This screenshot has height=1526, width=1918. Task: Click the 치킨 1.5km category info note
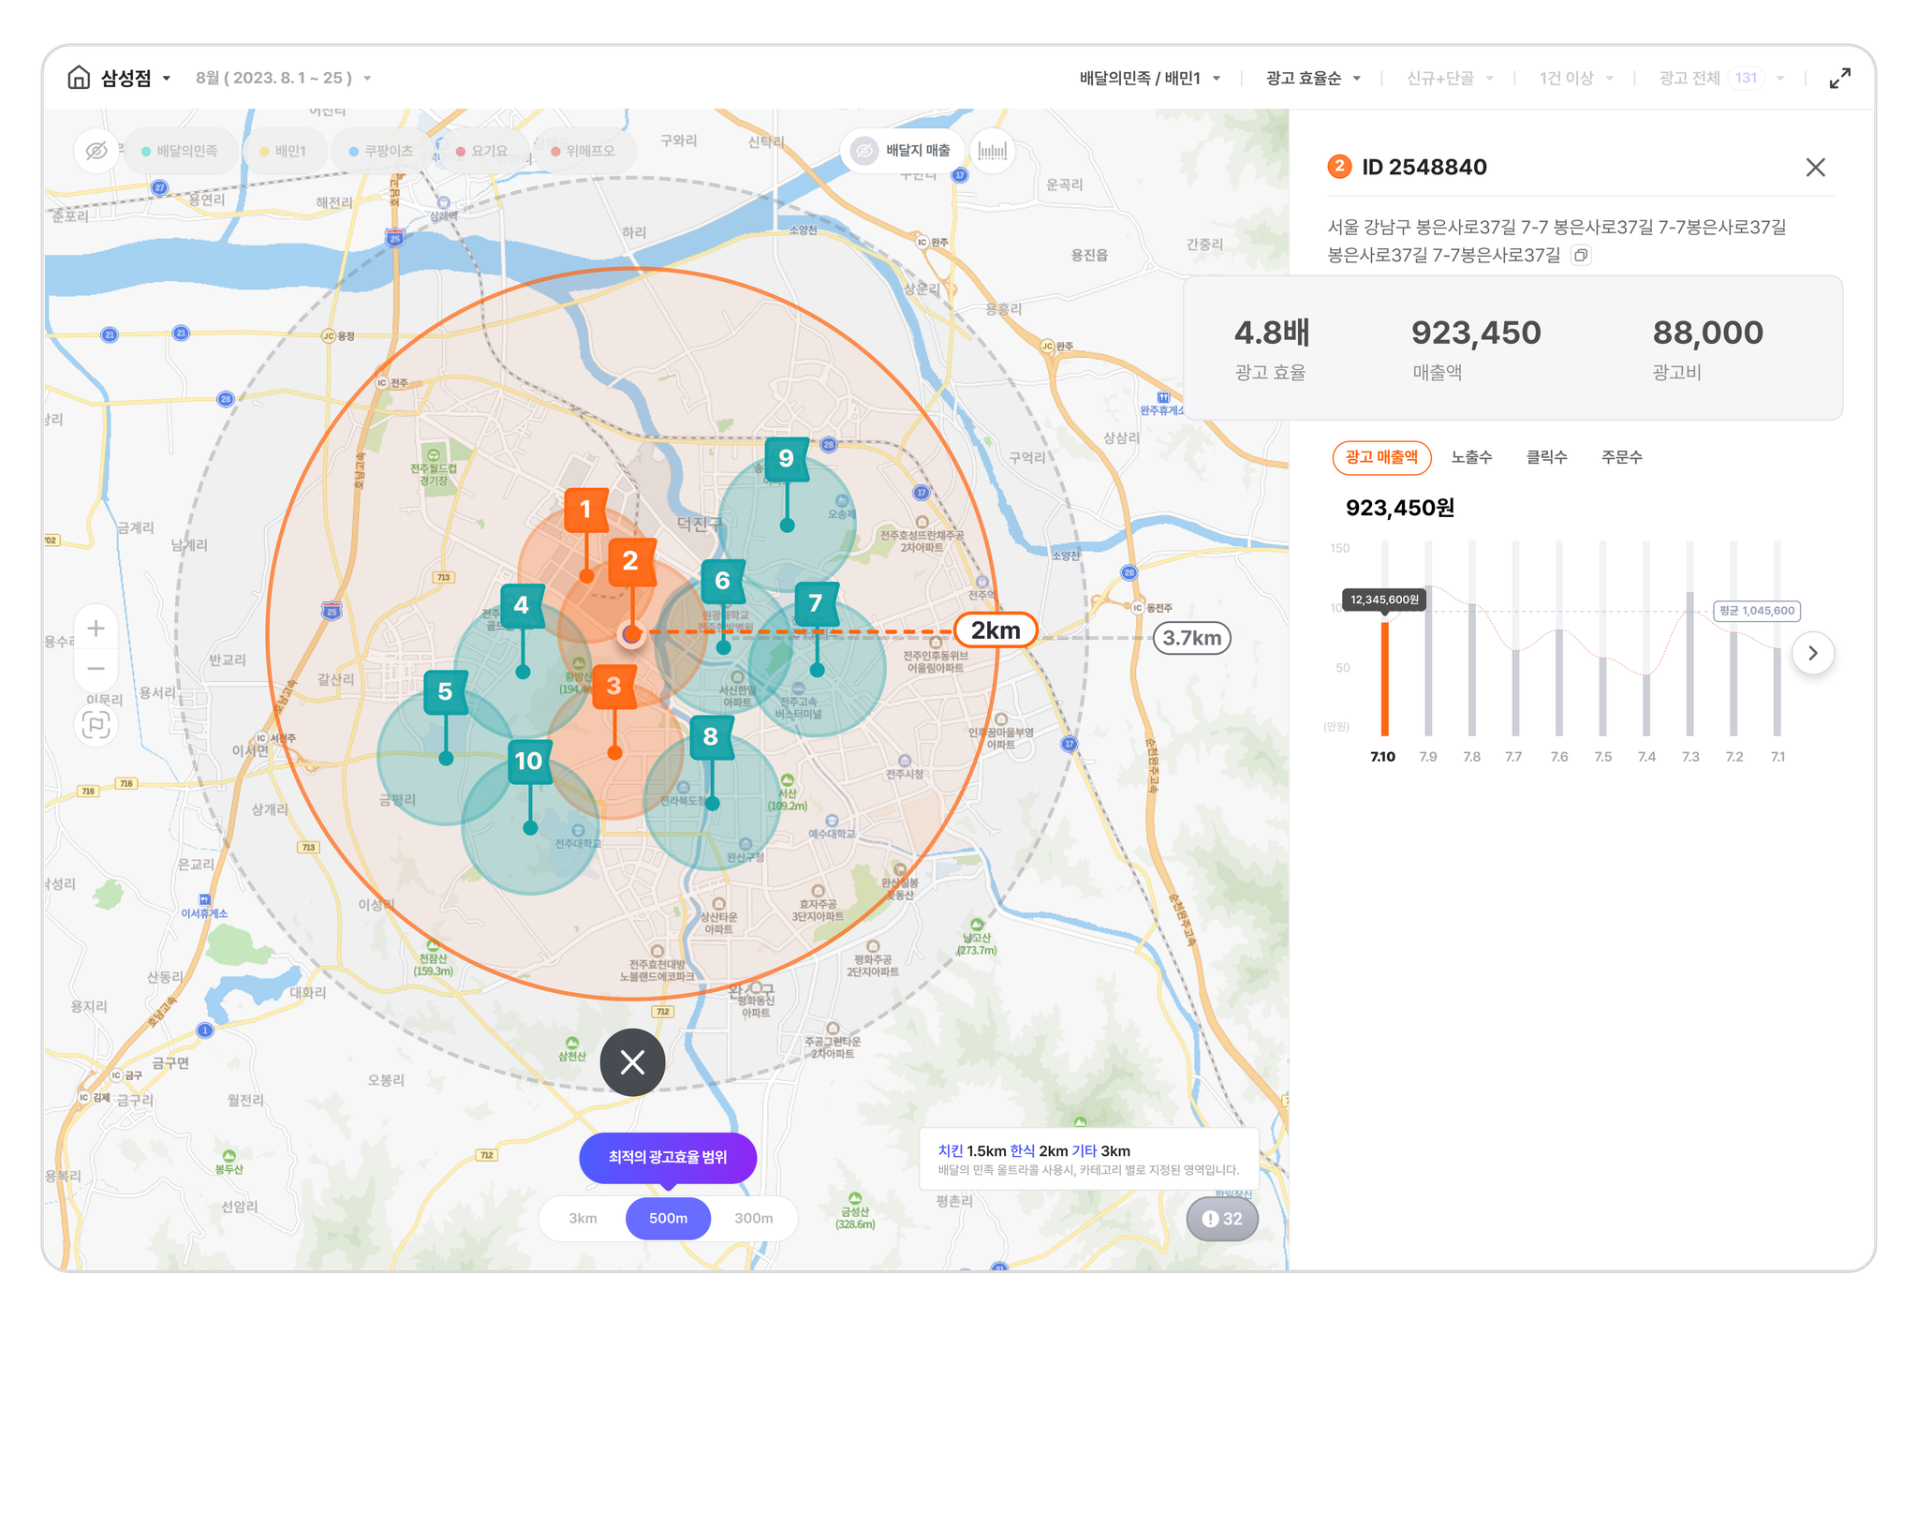click(x=1089, y=1160)
